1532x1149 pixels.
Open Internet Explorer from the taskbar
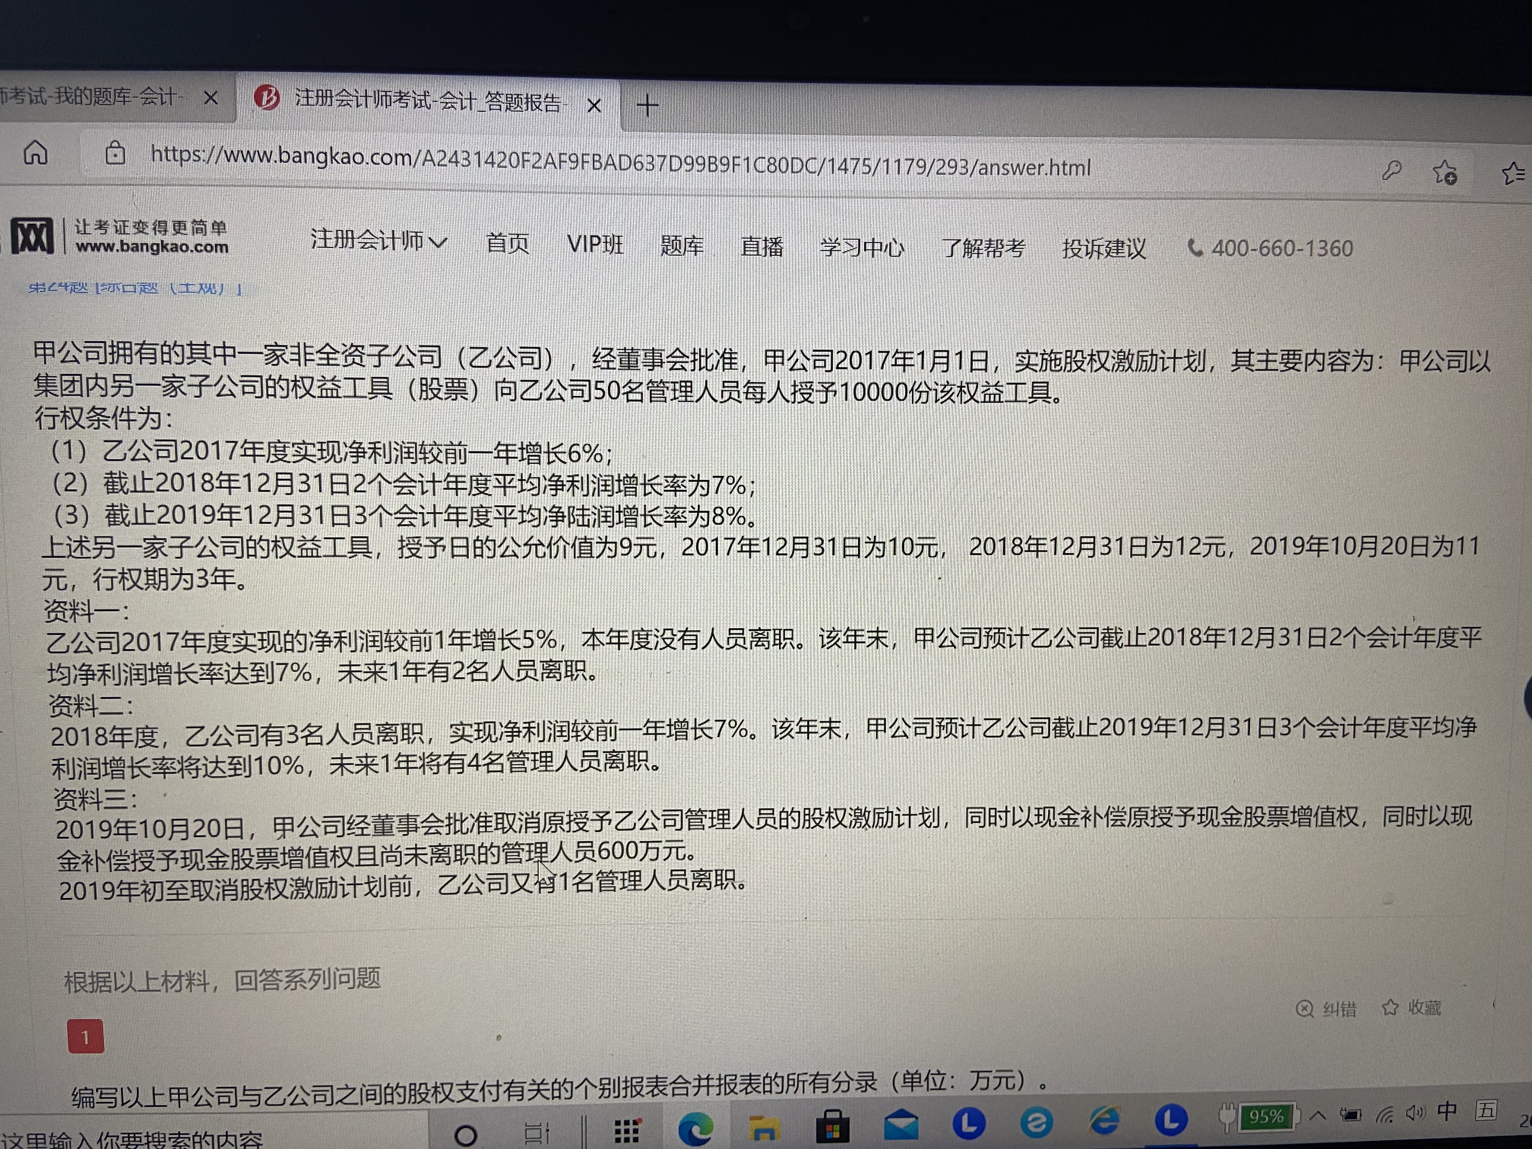1104,1121
